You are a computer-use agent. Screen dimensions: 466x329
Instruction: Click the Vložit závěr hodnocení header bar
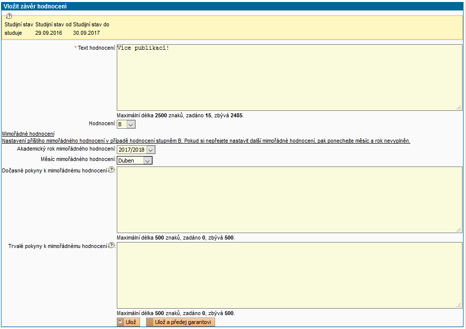[233, 6]
